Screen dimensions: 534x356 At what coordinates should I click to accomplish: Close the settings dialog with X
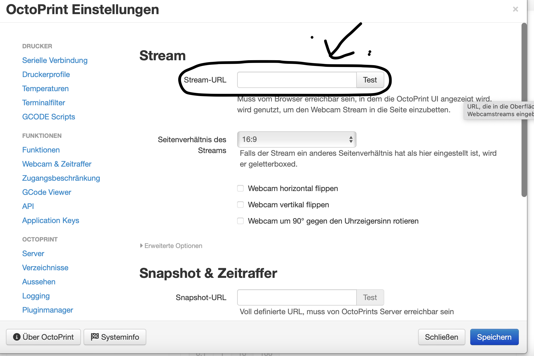(515, 9)
